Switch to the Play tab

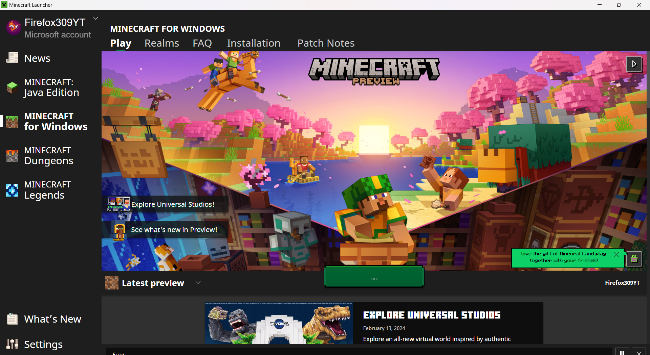pos(121,43)
